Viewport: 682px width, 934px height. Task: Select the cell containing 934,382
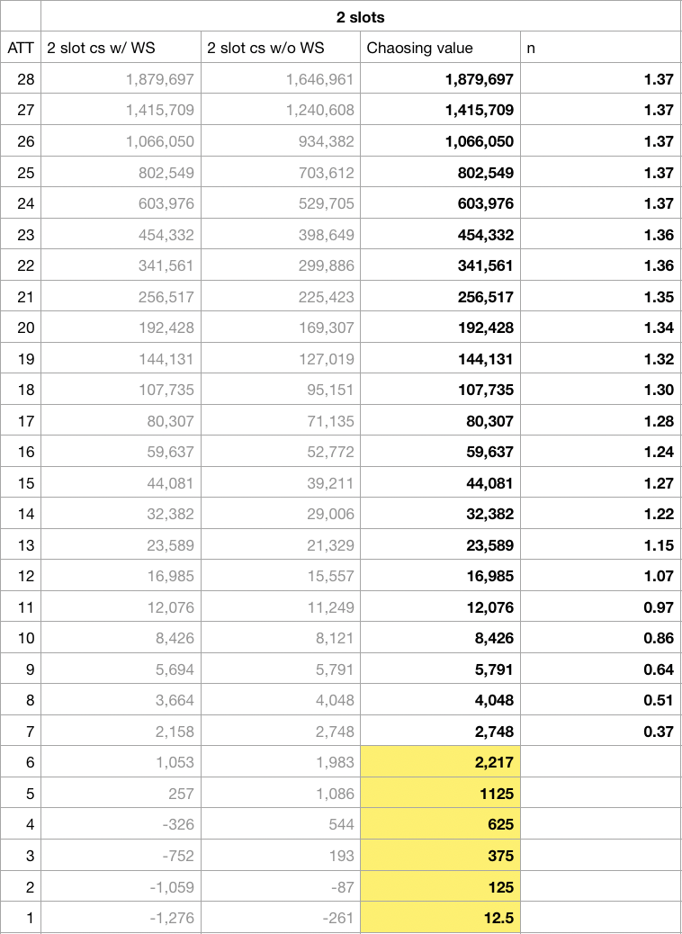(x=281, y=141)
